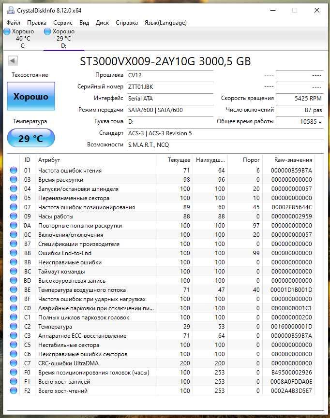Open the Сервис menu
The height and width of the screenshot is (418, 330).
click(x=63, y=23)
